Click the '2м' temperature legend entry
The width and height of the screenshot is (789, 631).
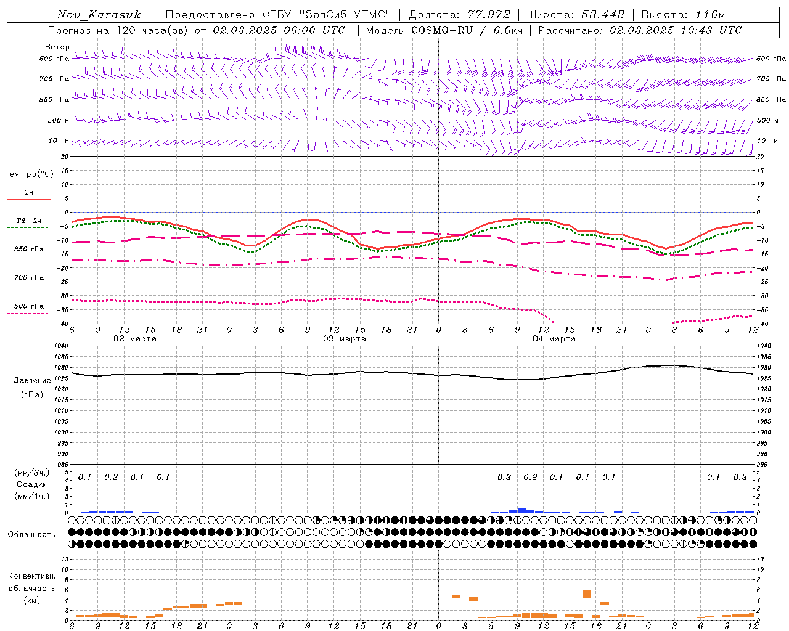click(29, 193)
